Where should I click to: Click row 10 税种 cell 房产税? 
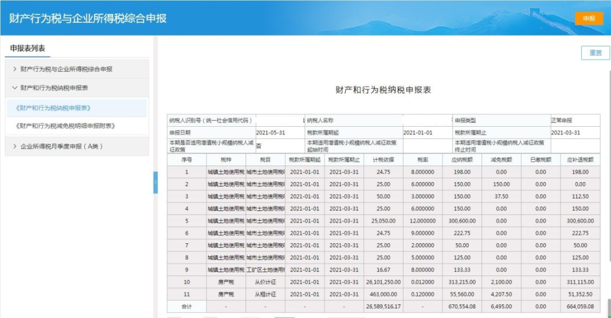[226, 282]
